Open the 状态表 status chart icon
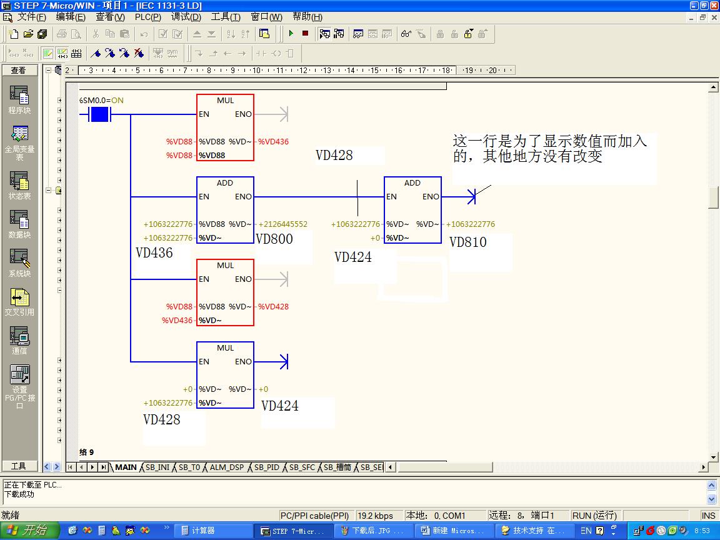 tap(19, 185)
